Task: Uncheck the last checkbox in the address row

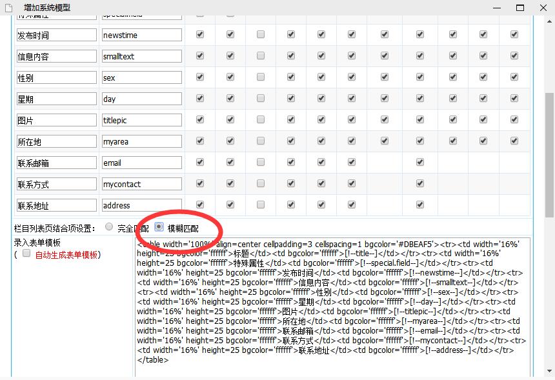Action: 420,205
